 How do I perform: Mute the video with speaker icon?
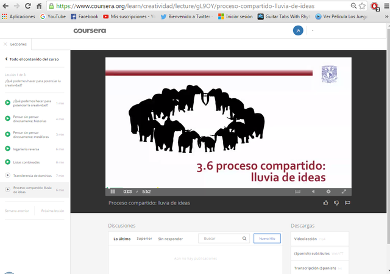click(x=313, y=192)
